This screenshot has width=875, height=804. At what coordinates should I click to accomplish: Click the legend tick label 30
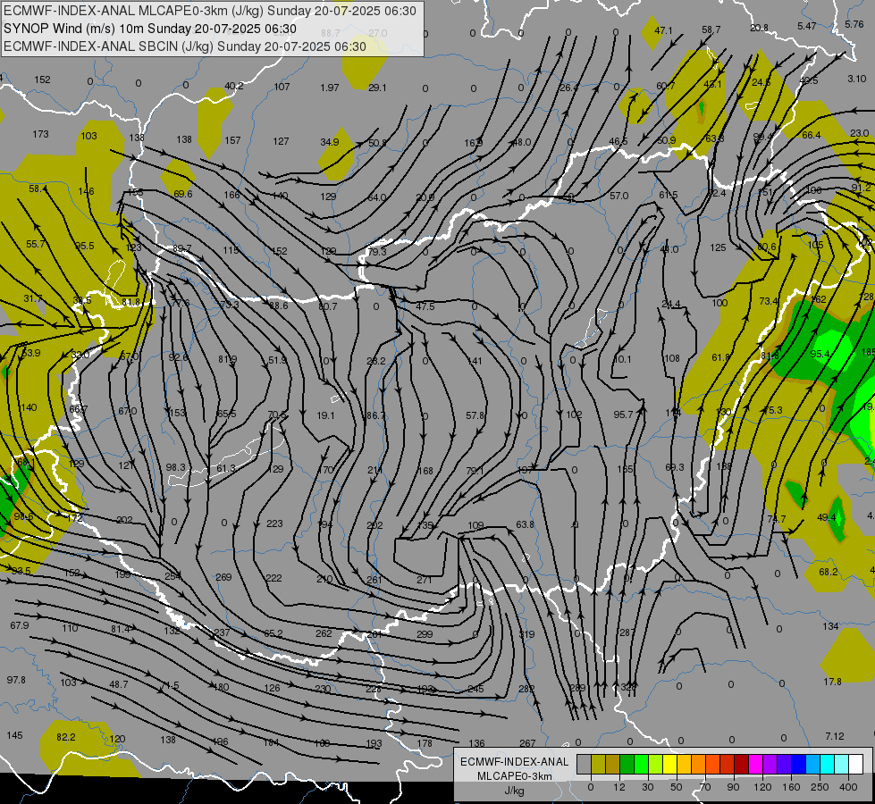[648, 787]
